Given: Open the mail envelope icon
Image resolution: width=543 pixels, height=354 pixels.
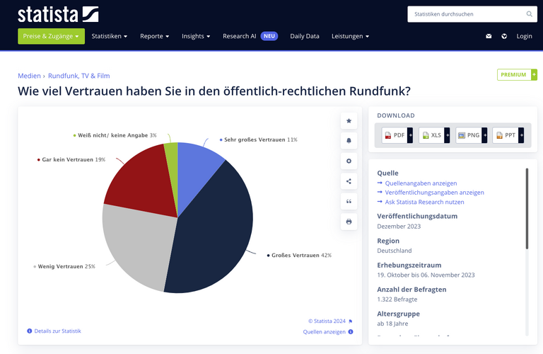Looking at the screenshot, I should (x=489, y=36).
